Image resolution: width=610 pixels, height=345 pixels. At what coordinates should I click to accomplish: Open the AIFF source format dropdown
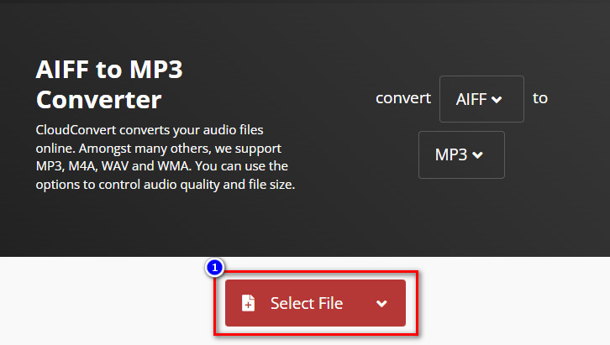(481, 99)
